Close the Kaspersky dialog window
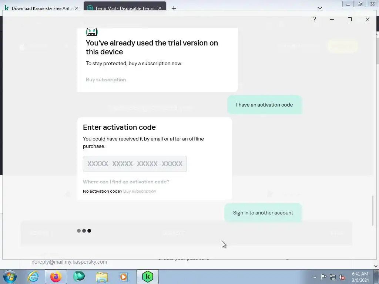The height and width of the screenshot is (284, 379). pyautogui.click(x=368, y=19)
